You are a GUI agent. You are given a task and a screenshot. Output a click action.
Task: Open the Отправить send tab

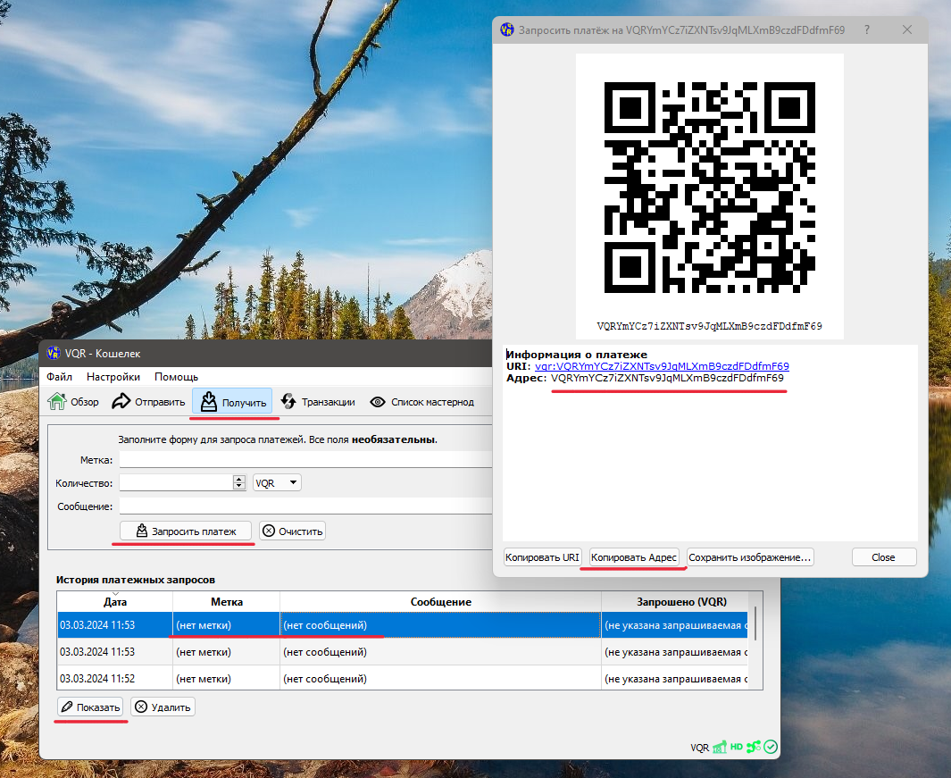148,402
